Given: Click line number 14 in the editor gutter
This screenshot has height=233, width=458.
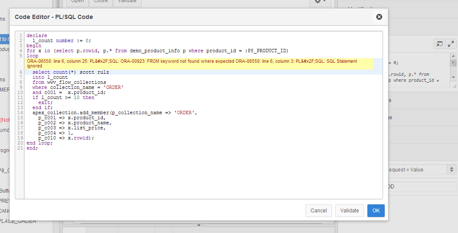Looking at the screenshot, I should tap(20, 112).
